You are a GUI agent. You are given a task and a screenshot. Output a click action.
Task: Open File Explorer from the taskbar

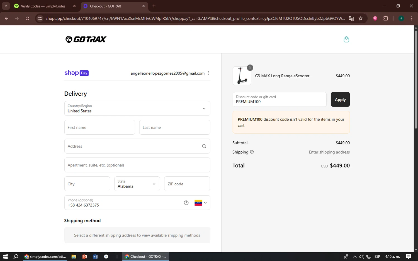click(74, 257)
